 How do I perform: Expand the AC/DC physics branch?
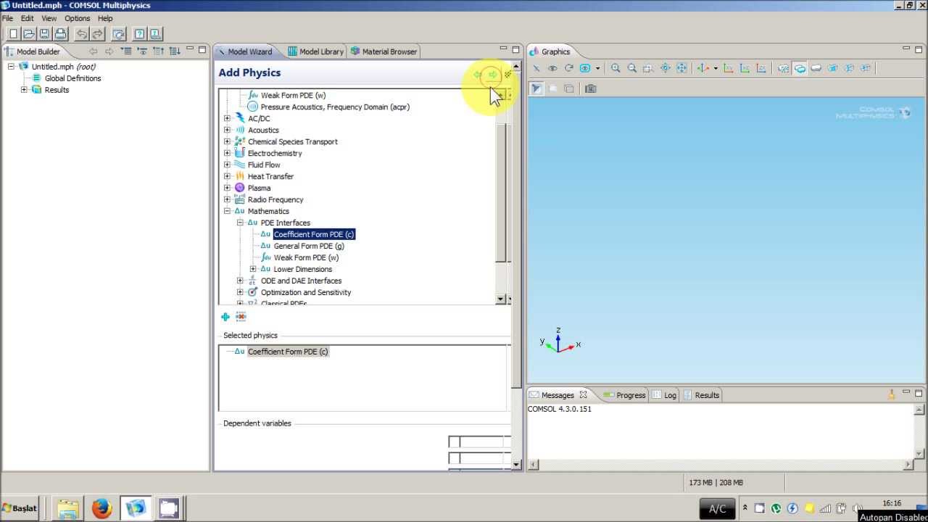click(x=228, y=118)
